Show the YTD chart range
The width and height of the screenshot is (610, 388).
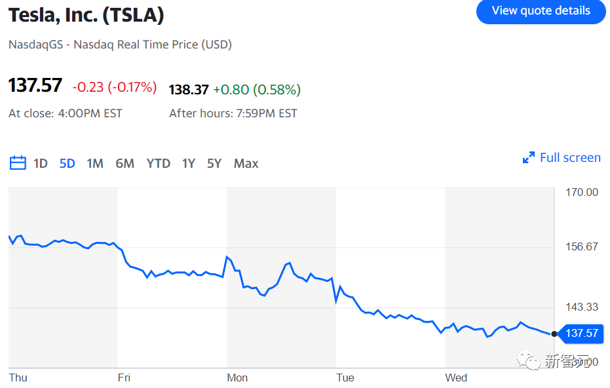(158, 163)
